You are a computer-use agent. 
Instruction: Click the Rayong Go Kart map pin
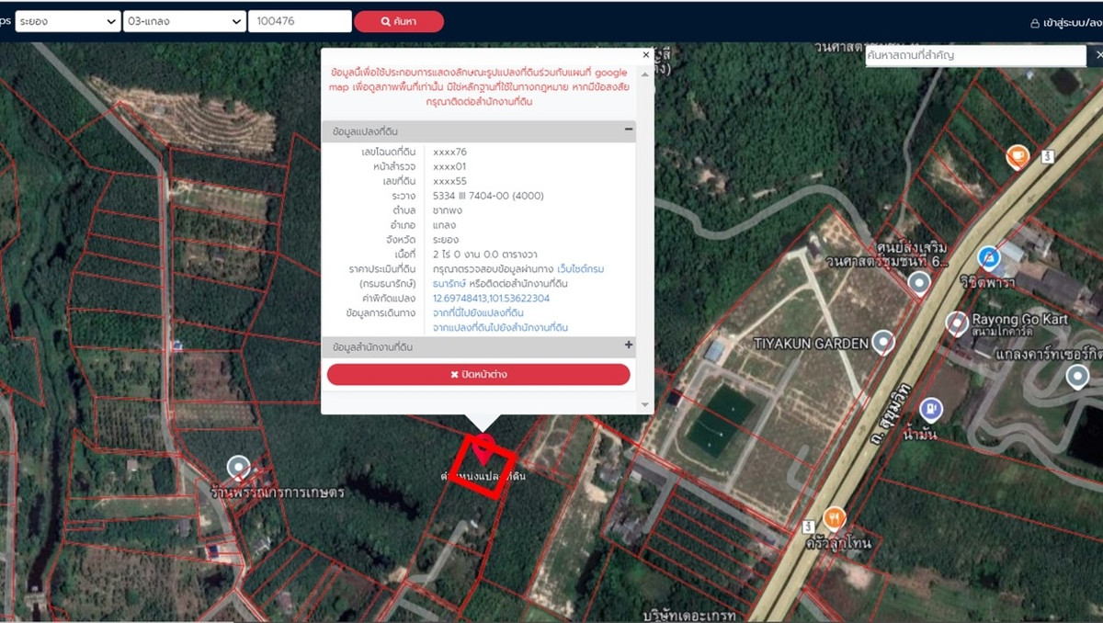[x=956, y=323]
